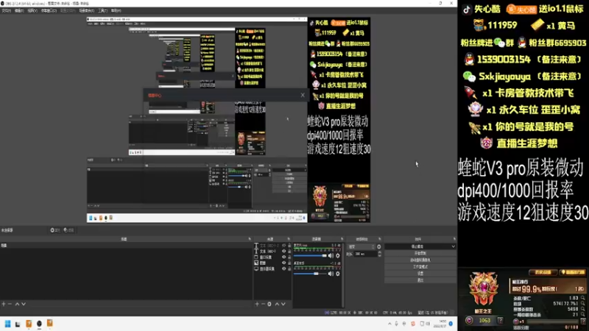Open the scene transition type dropdown
This screenshot has height=331, width=589.
tap(361, 246)
